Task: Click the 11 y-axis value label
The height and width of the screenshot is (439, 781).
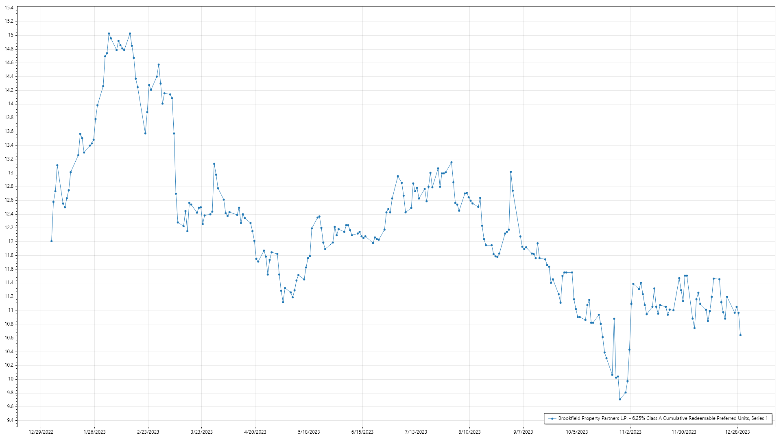Action: pyautogui.click(x=11, y=310)
